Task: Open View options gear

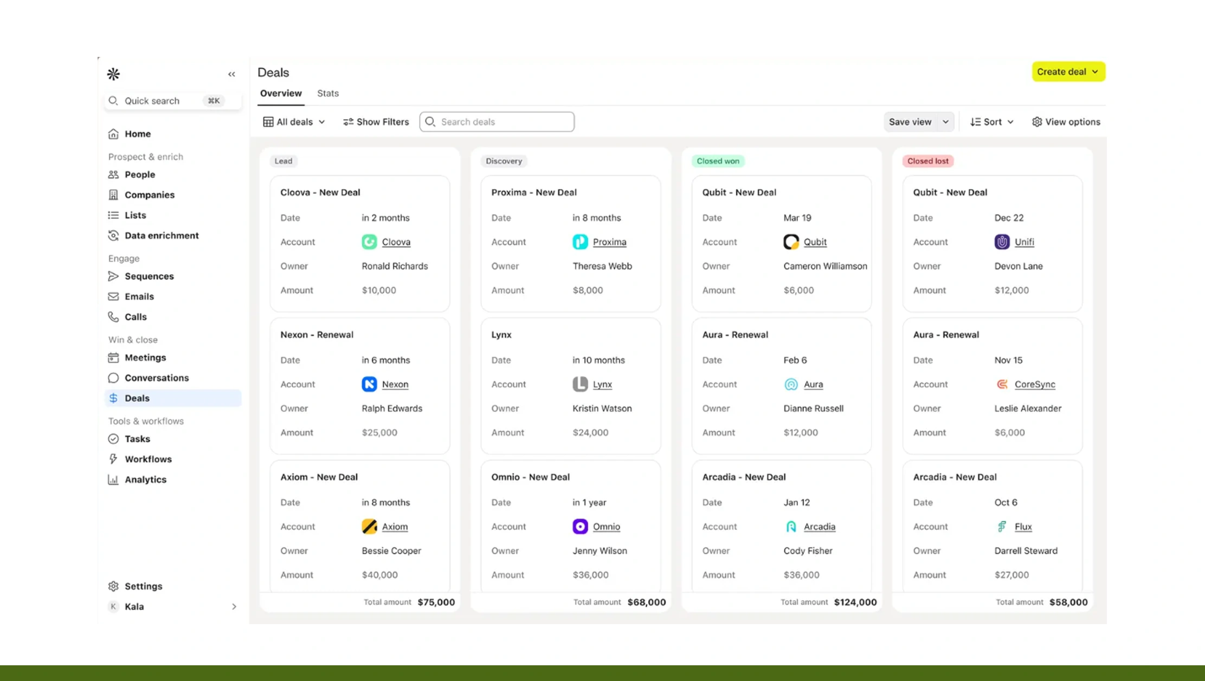Action: pyautogui.click(x=1038, y=121)
